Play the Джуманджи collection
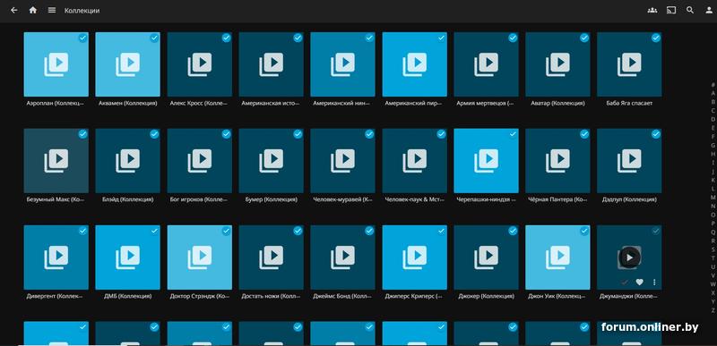The height and width of the screenshot is (346, 717). pos(629,257)
